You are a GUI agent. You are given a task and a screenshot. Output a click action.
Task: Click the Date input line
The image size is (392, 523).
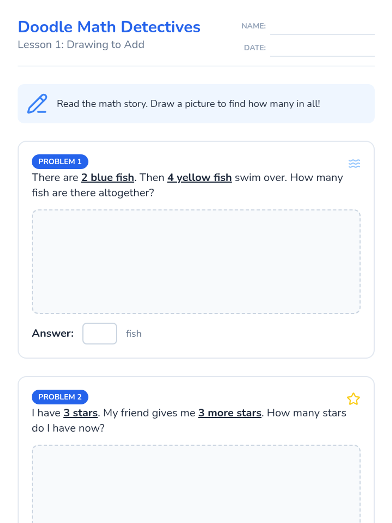(x=322, y=49)
